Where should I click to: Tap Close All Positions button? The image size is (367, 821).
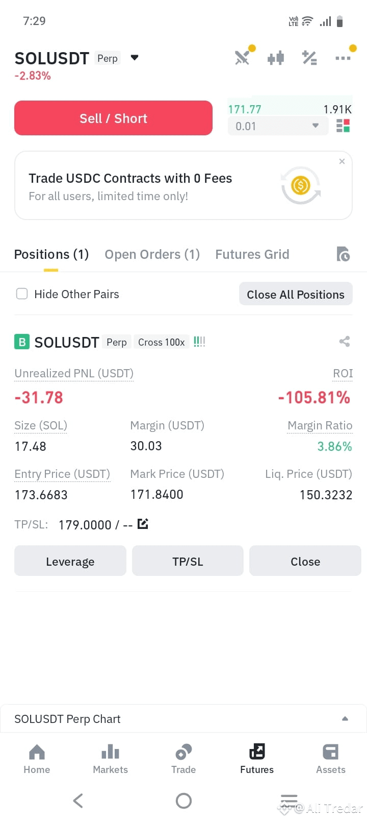click(296, 294)
